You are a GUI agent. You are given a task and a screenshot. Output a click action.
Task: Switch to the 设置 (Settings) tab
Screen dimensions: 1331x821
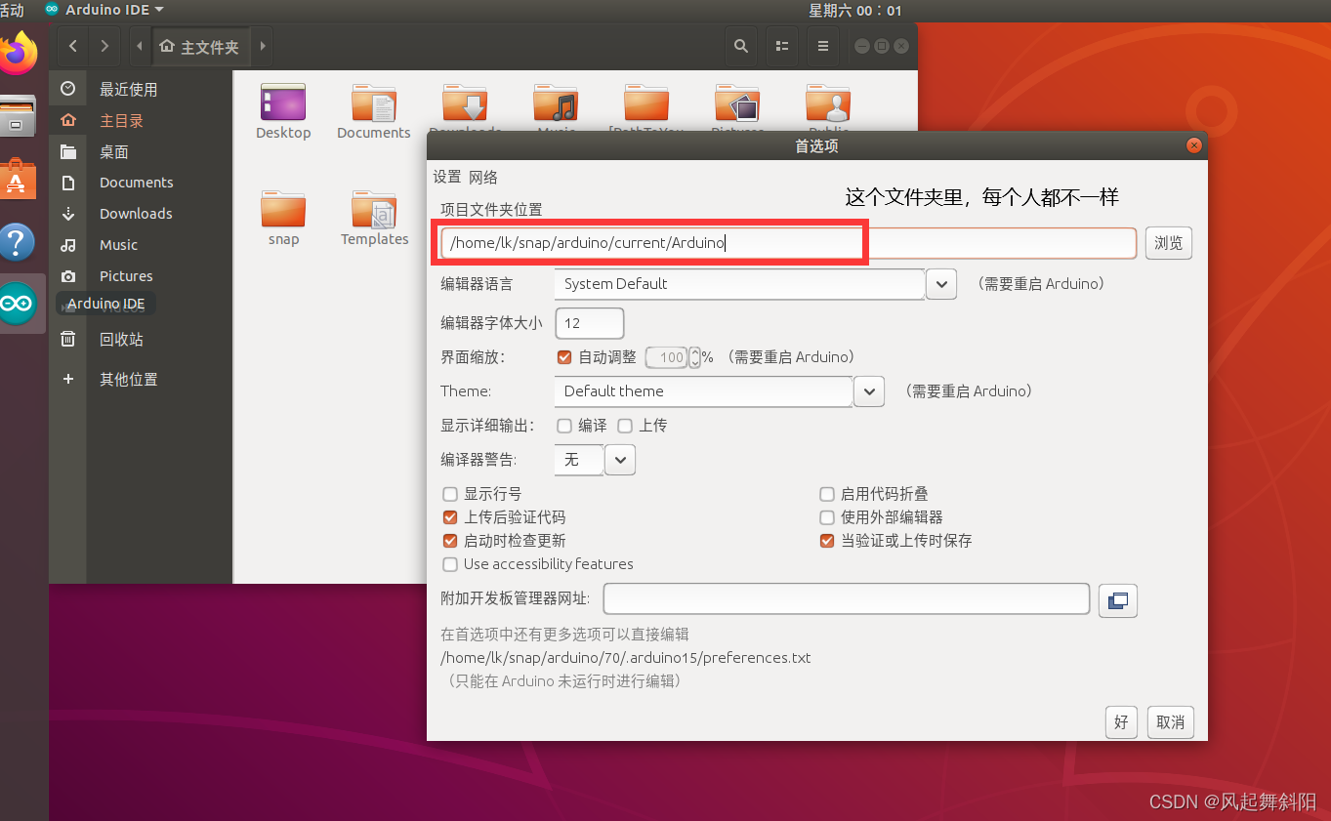pyautogui.click(x=447, y=177)
